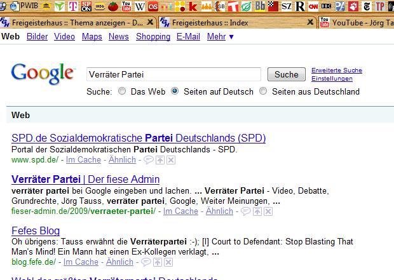Screen dimensions: 394x280
Task: Open the Einstellungen link
Action: click(x=332, y=79)
